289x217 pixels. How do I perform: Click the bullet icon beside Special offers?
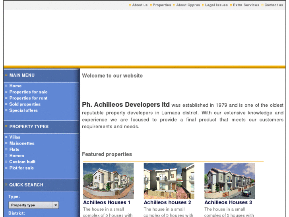pos(6,110)
